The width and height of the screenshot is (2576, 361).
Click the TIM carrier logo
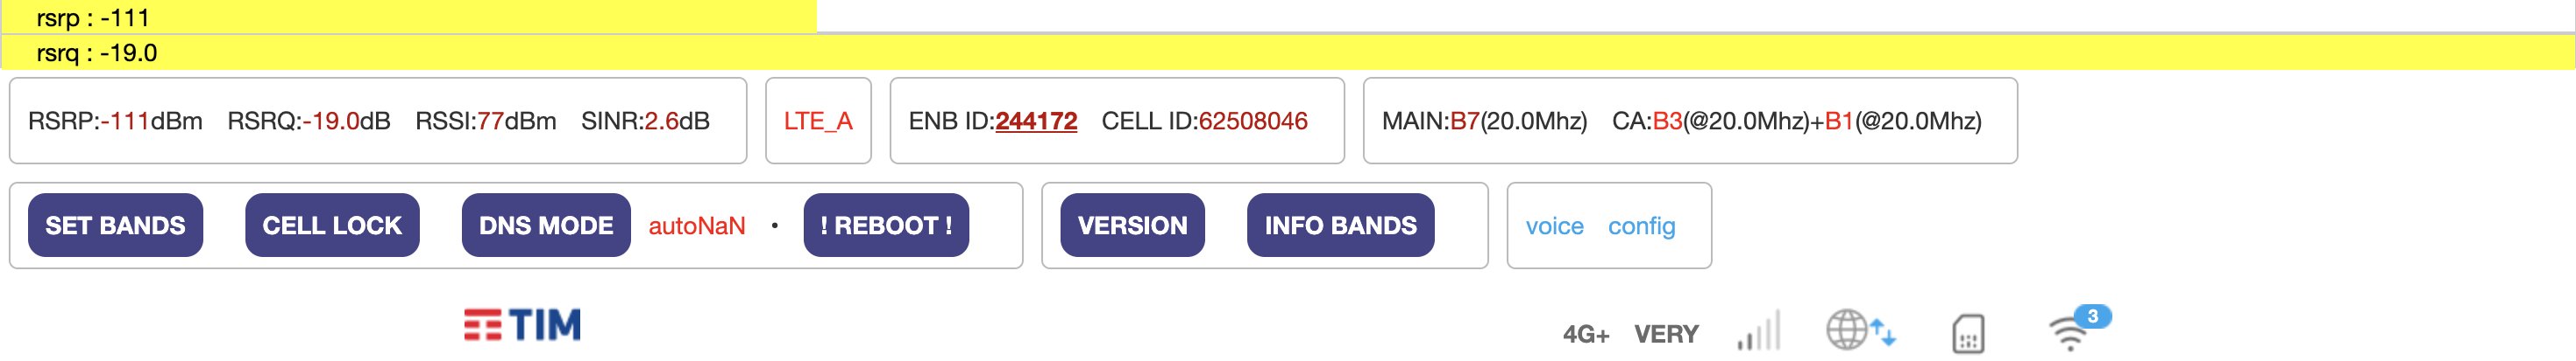[x=522, y=325]
